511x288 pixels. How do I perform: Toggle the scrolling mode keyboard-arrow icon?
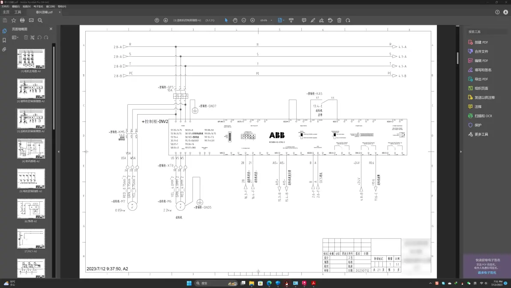tap(292, 20)
